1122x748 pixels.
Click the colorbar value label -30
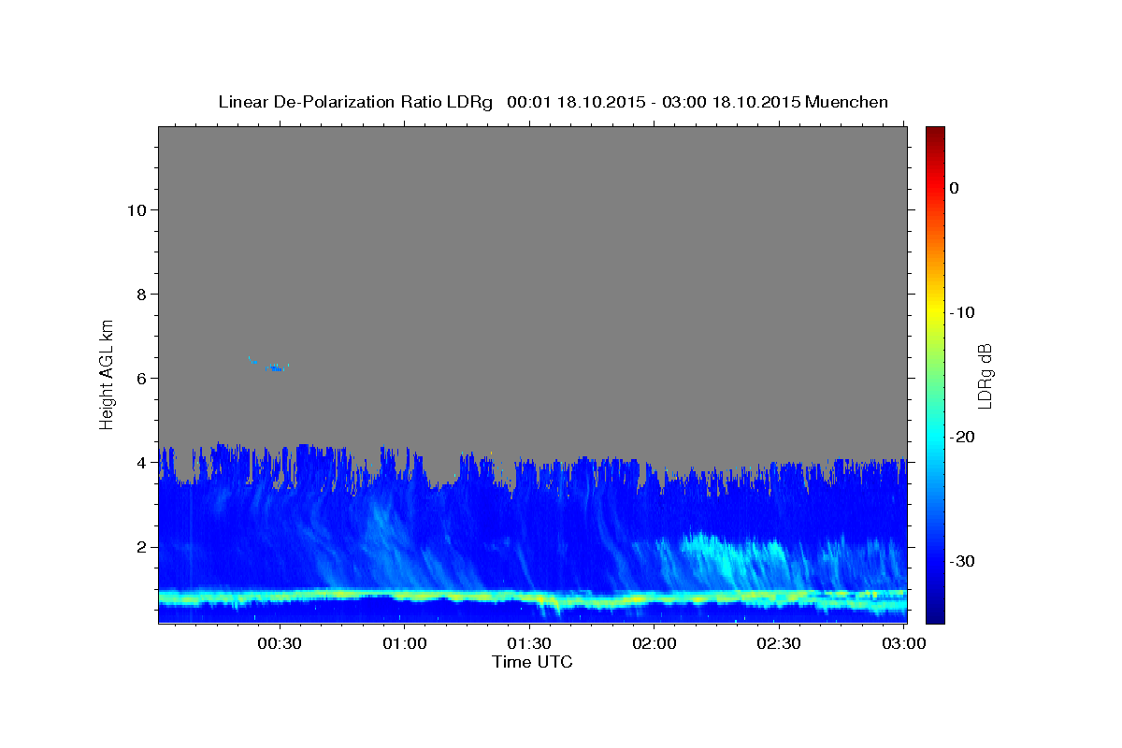coord(963,561)
